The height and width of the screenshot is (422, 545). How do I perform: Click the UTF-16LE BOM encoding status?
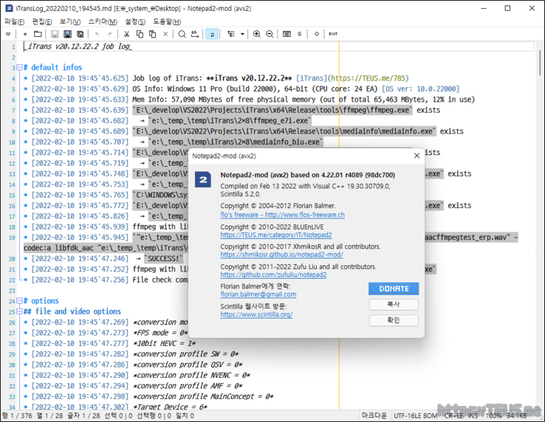tap(415, 416)
